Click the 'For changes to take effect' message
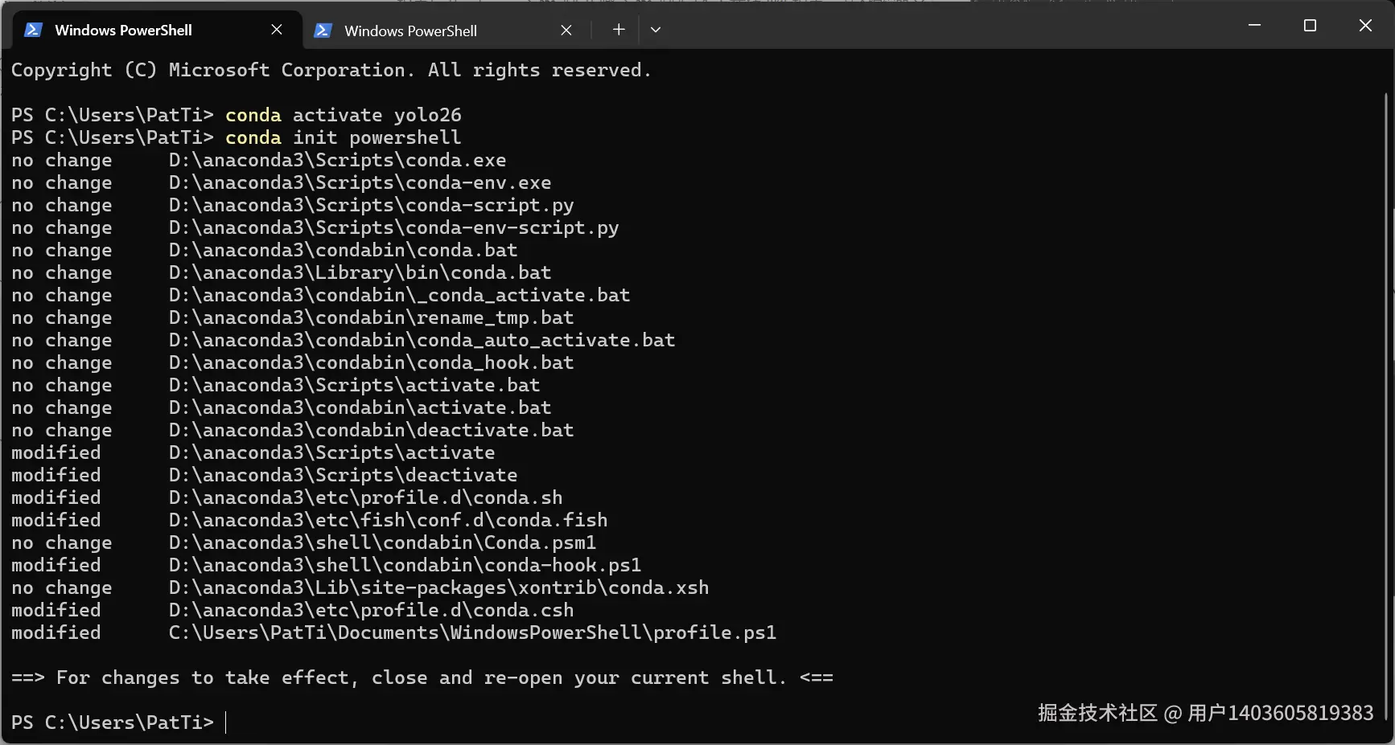Screen dimensions: 1395x745 coord(422,677)
